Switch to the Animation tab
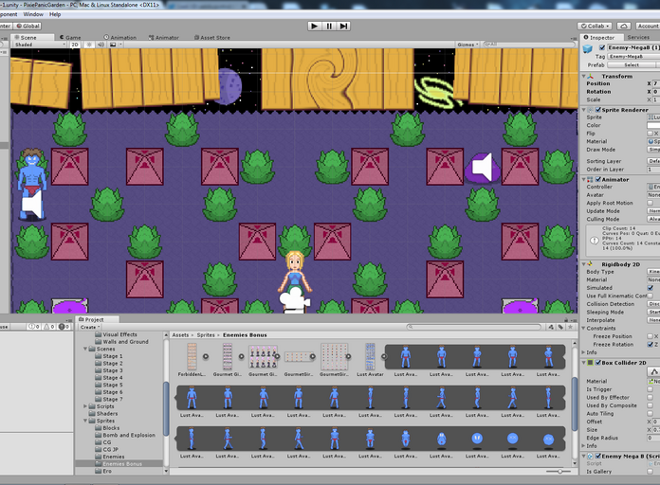The width and height of the screenshot is (660, 485). (120, 38)
